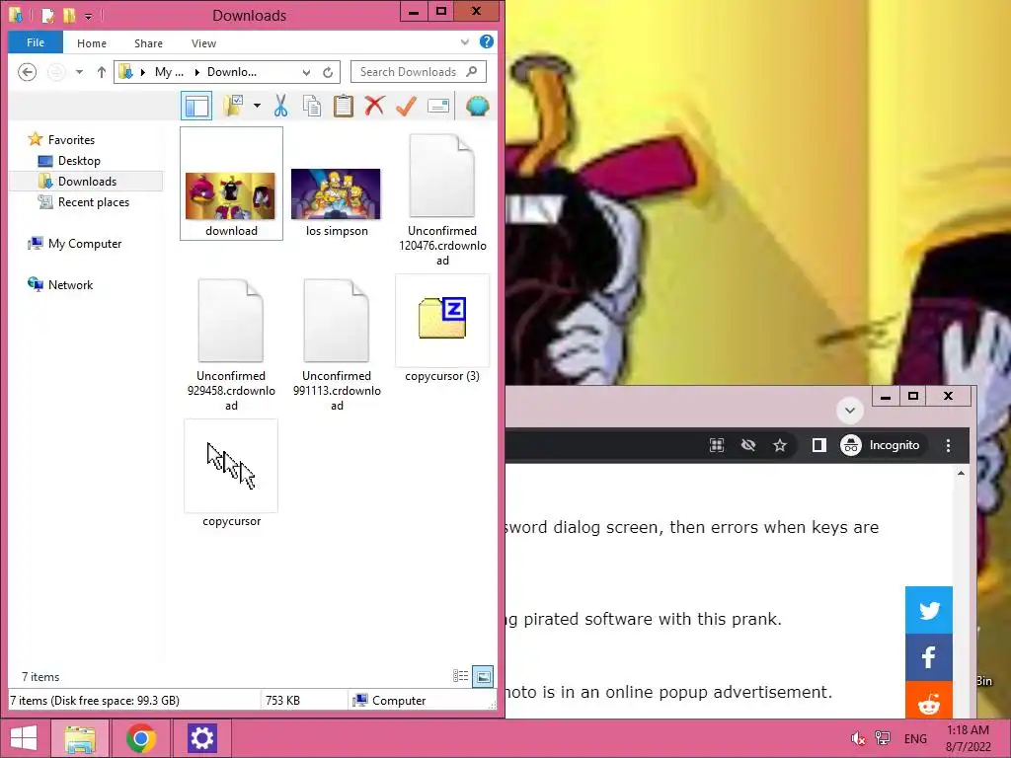
Task: Refresh the Downloads folder view
Action: tap(328, 72)
